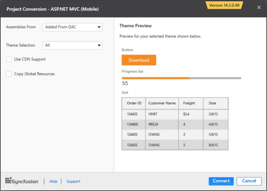Click the orange progress bar preview
267x191 pixels.
click(181, 78)
